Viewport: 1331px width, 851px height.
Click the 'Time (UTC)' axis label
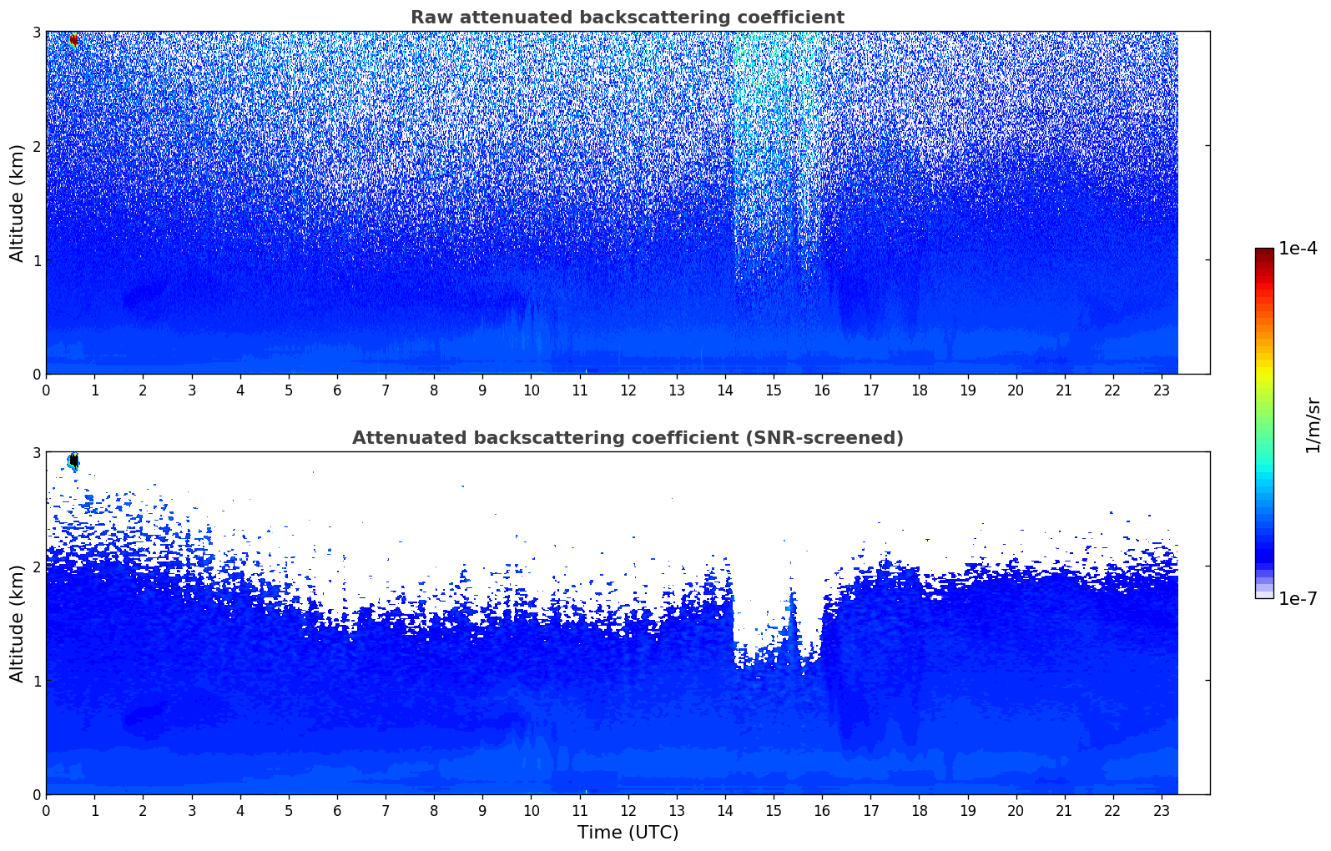(628, 833)
